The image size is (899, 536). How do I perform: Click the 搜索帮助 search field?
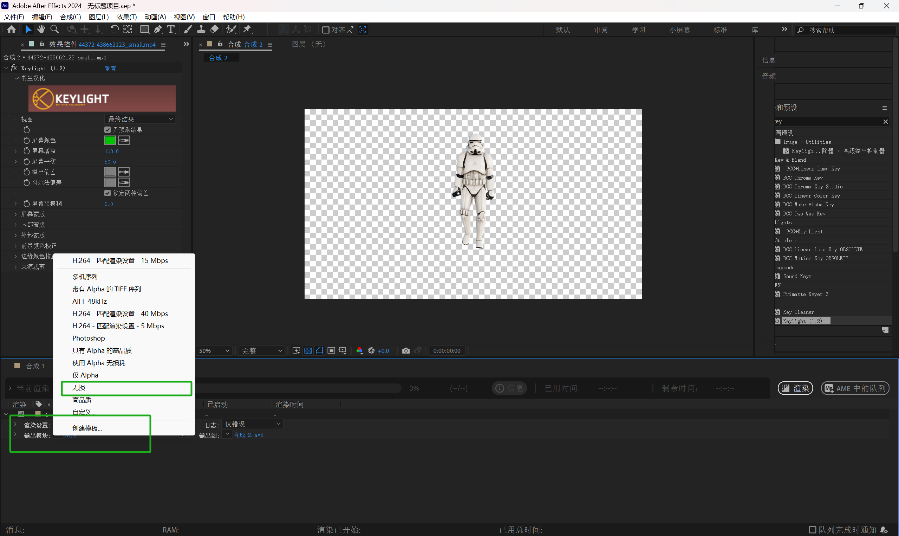click(x=845, y=30)
